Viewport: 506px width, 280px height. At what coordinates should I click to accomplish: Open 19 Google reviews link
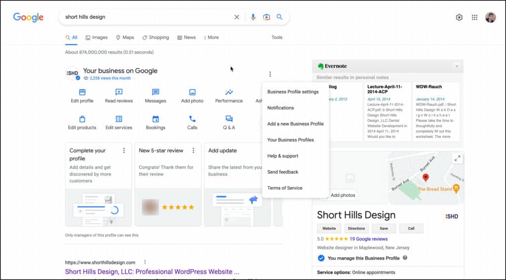pyautogui.click(x=369, y=239)
